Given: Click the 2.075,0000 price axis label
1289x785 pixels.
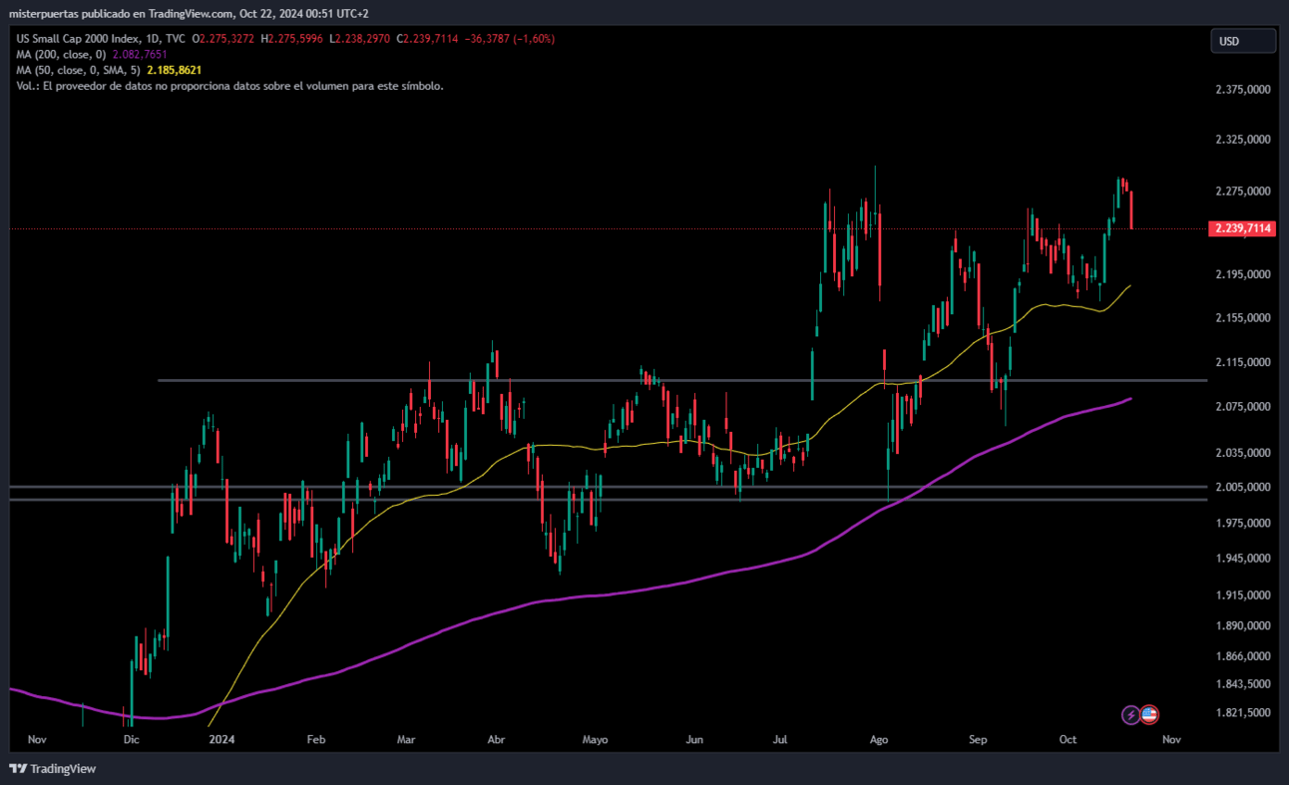Looking at the screenshot, I should [1242, 406].
